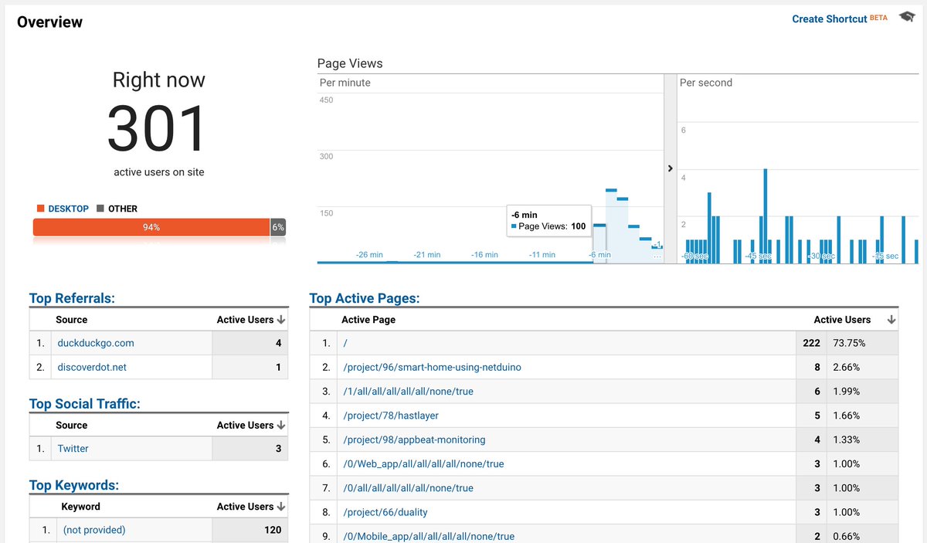Screen dimensions: 927x543
Task: Click the duckduckgo.com referral source
Action: click(x=96, y=343)
